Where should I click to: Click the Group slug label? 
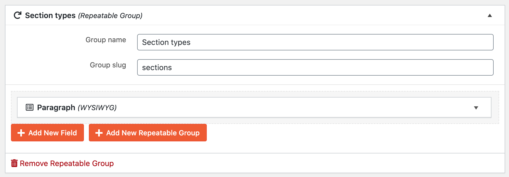pyautogui.click(x=108, y=65)
